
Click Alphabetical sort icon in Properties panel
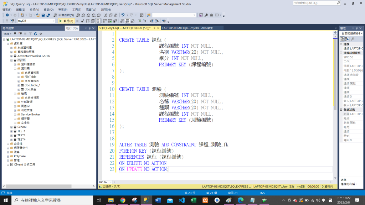pos(347,39)
